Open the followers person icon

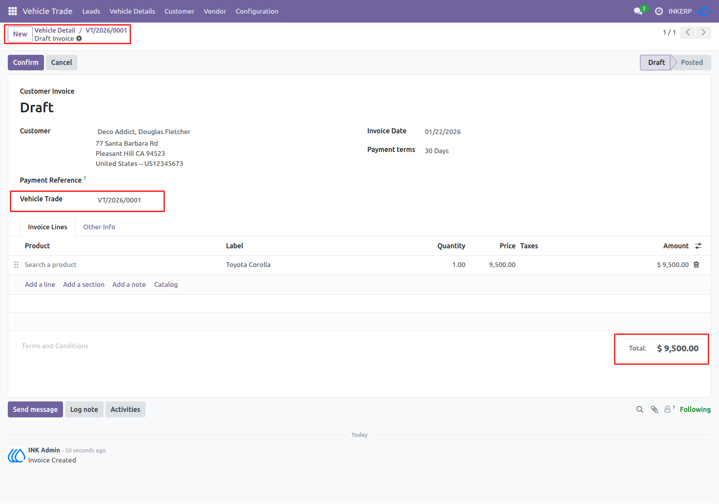tap(668, 409)
